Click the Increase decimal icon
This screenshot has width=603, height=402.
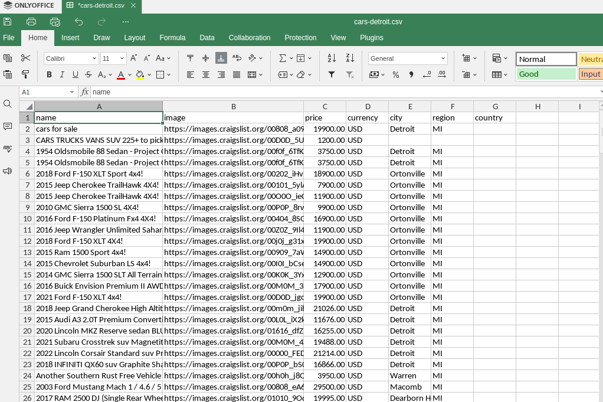pyautogui.click(x=442, y=75)
